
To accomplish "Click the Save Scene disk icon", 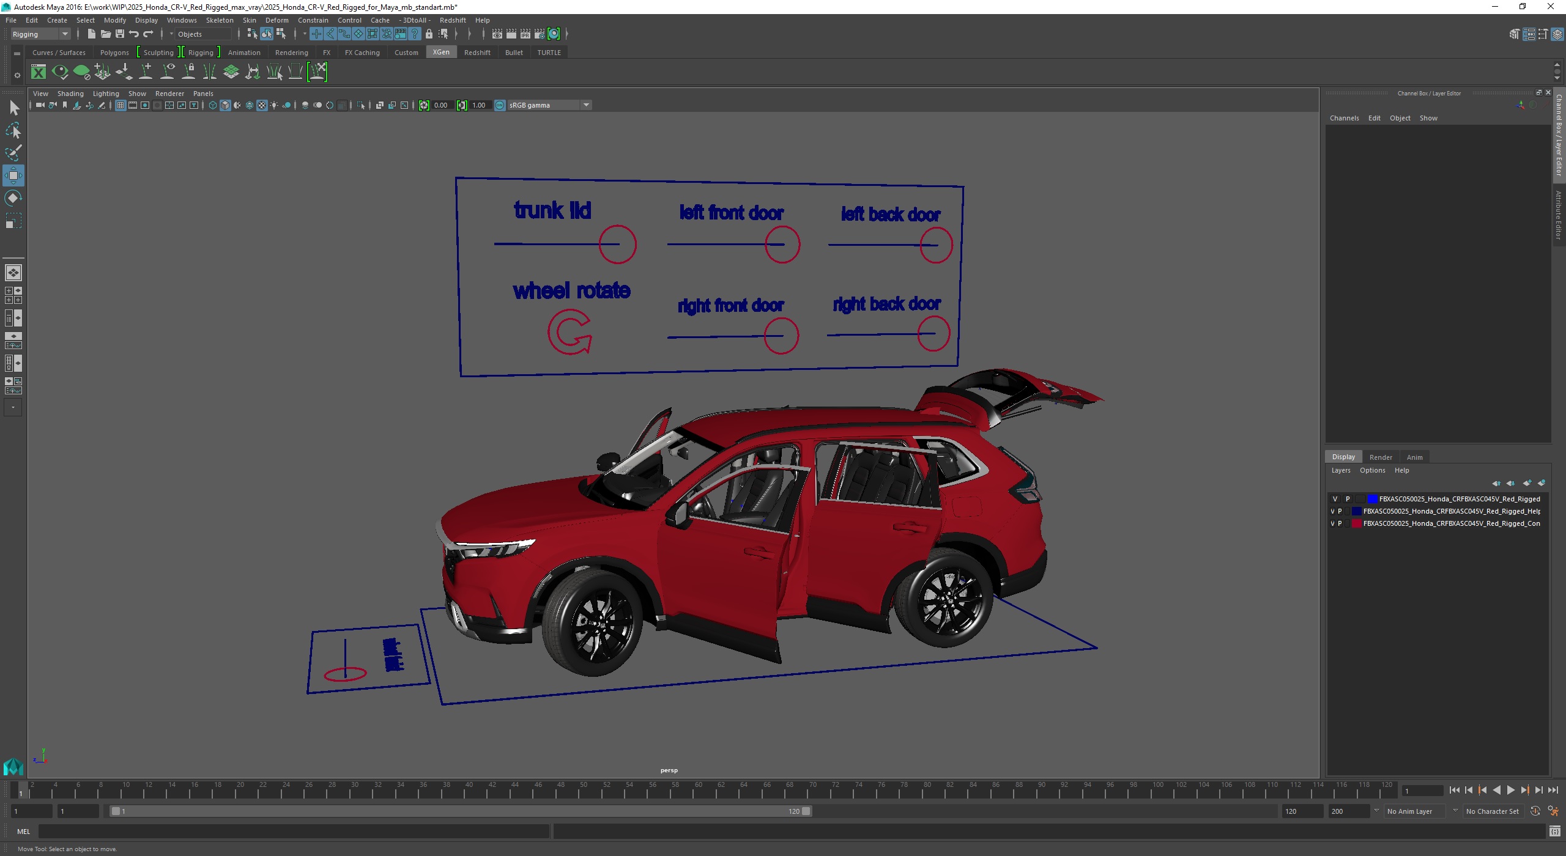I will [x=120, y=34].
